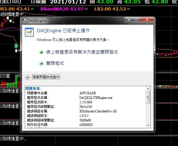Image resolution: width=178 pixels, height=146 pixels.
Task: Click the DAQXQLITEEngine.exe application name
Action: 96,98
